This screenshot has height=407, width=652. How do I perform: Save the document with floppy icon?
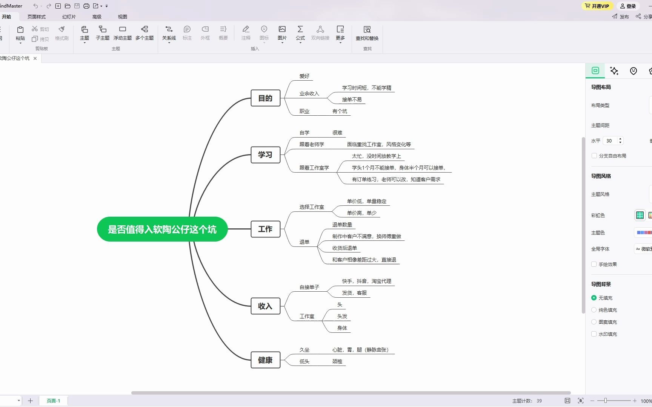[x=77, y=6]
